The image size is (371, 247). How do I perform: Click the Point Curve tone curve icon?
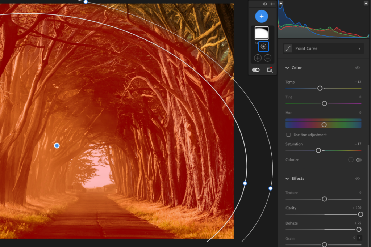pos(288,48)
